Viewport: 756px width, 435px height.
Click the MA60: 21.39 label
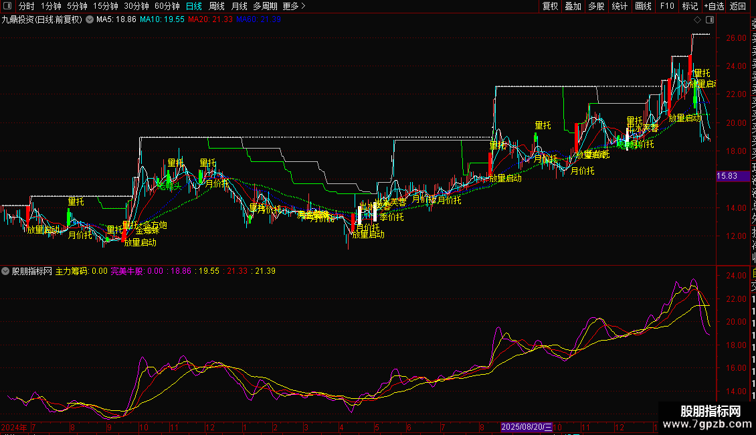(x=258, y=20)
